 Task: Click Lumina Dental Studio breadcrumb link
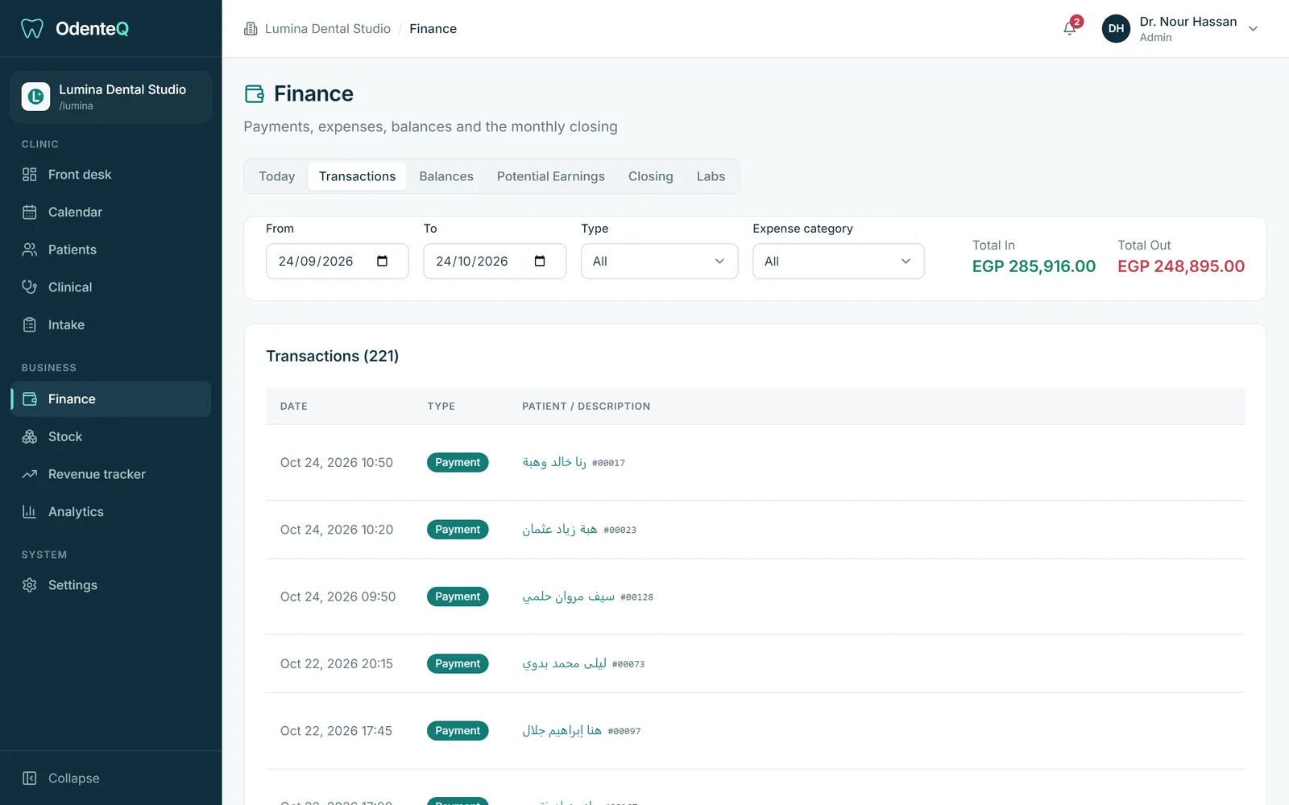(327, 29)
